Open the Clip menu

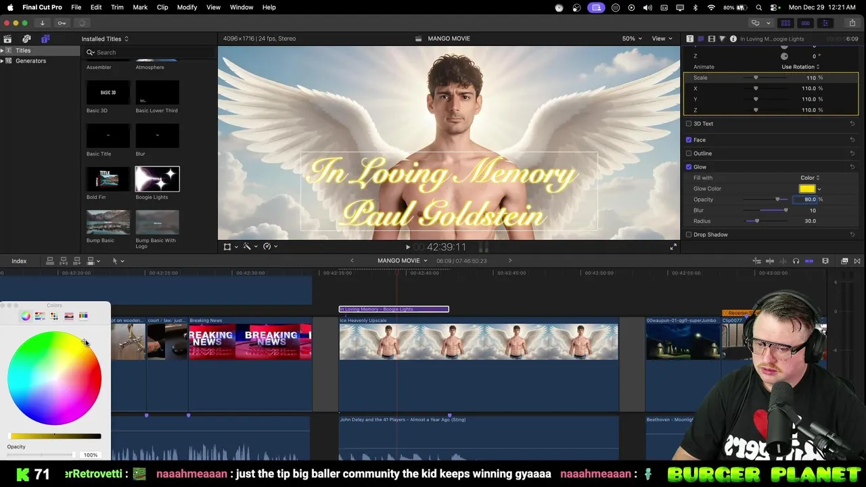pyautogui.click(x=162, y=7)
